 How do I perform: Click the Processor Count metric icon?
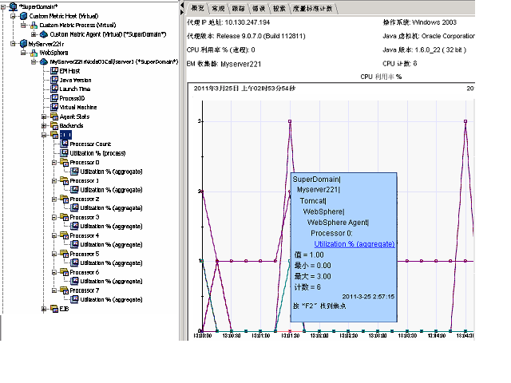click(65, 144)
